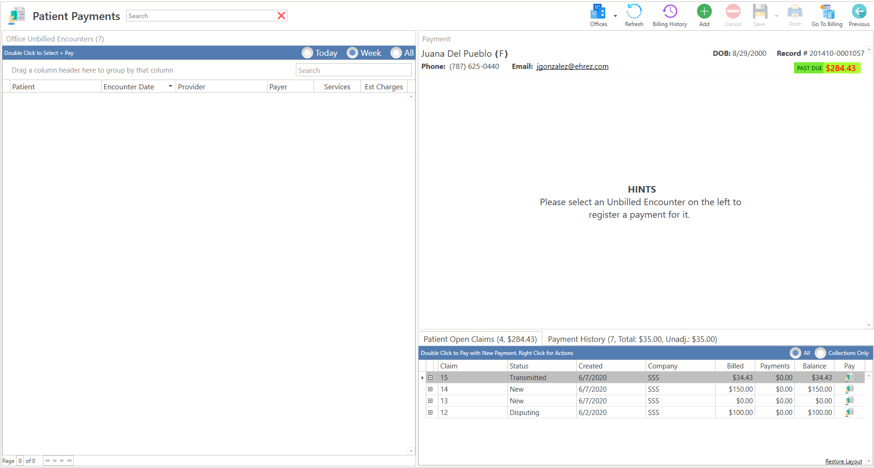Switch to Payment History tab

click(x=632, y=339)
